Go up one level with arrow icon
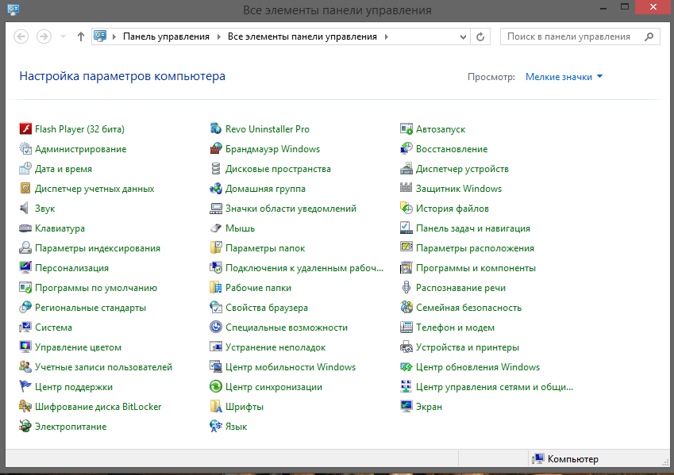The height and width of the screenshot is (475, 674). (x=80, y=37)
